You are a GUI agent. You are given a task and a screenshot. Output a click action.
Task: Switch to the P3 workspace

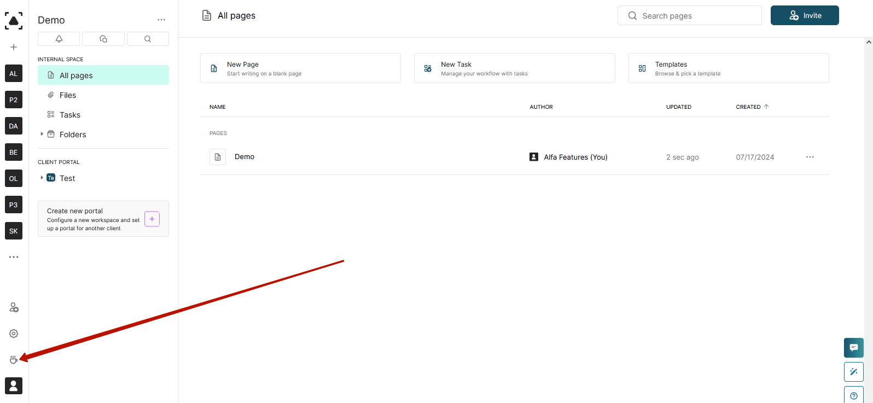tap(14, 205)
